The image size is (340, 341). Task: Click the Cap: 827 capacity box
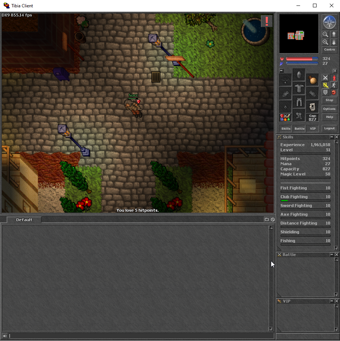[313, 118]
